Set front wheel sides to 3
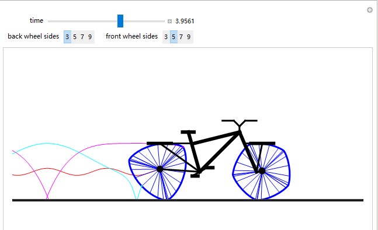This screenshot has width=378, height=230. (x=166, y=37)
